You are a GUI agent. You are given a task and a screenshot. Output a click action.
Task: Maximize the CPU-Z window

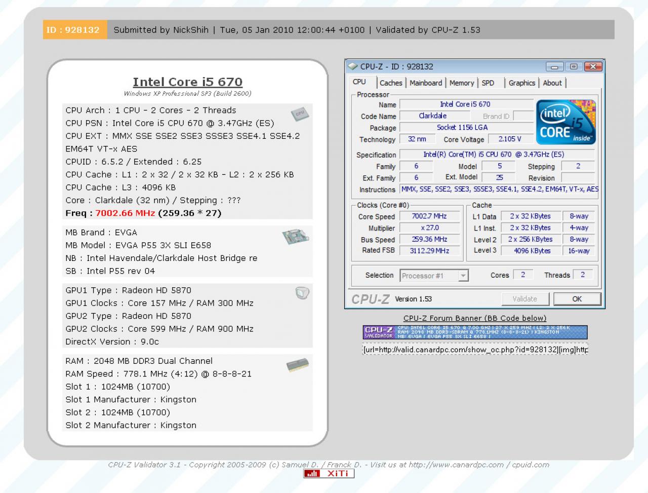click(x=574, y=66)
